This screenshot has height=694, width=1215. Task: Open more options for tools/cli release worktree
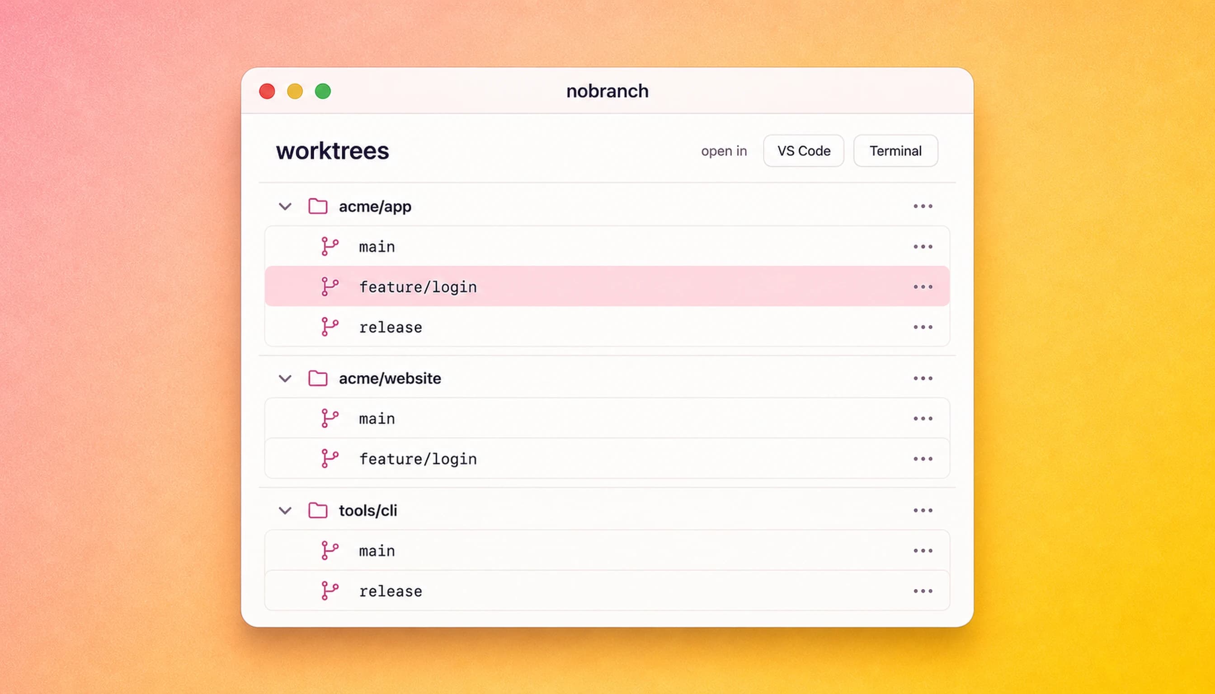[923, 591]
